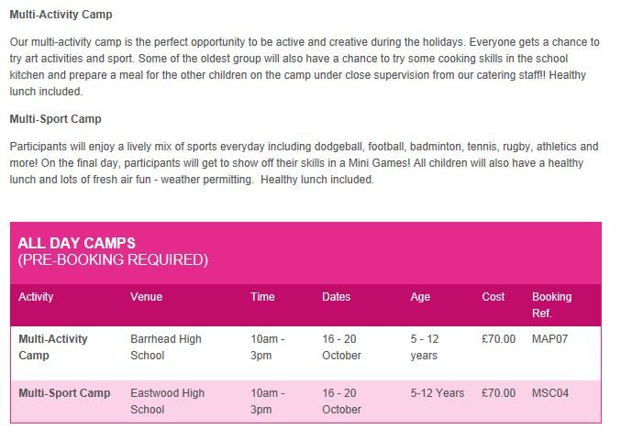This screenshot has width=621, height=440.
Task: Select Multi-Sport Camp row name
Action: (x=64, y=393)
